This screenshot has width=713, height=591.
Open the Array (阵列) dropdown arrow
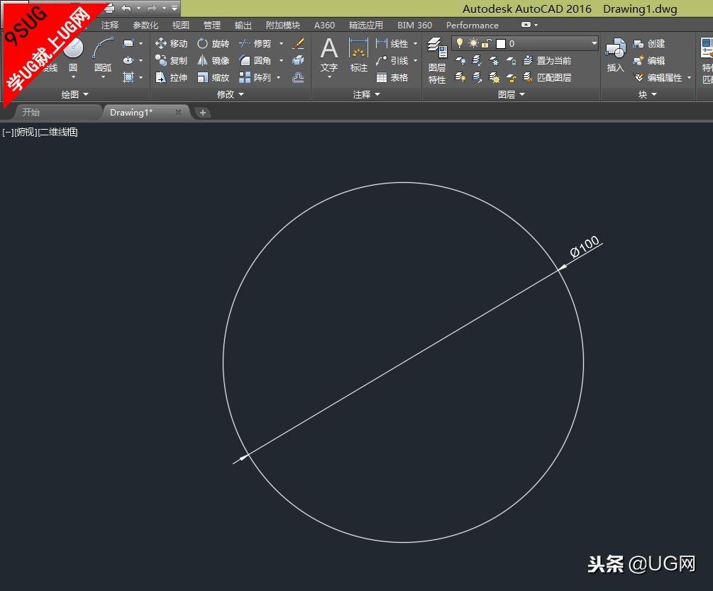pos(279,78)
